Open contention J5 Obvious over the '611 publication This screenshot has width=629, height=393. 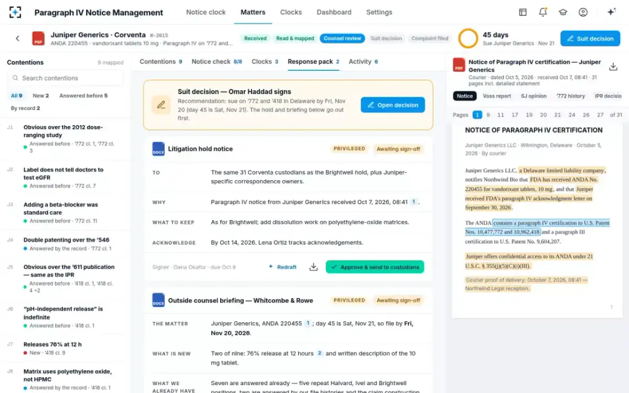[65, 279]
